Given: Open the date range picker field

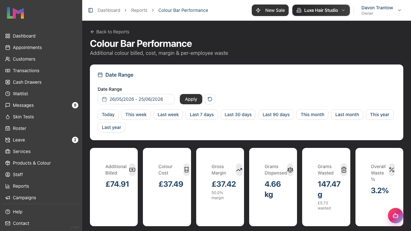Looking at the screenshot, I should pyautogui.click(x=136, y=99).
